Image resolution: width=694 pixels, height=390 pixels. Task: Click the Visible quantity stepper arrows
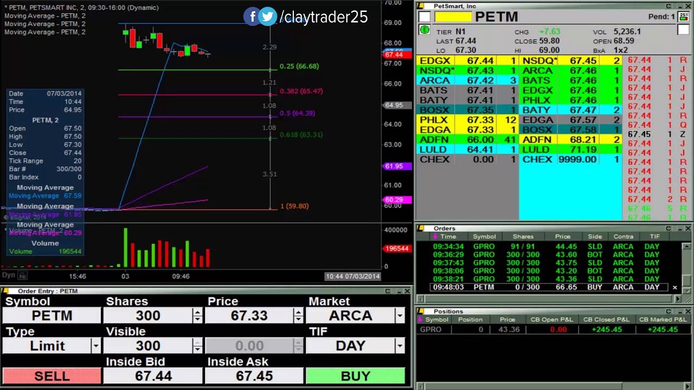(x=197, y=346)
